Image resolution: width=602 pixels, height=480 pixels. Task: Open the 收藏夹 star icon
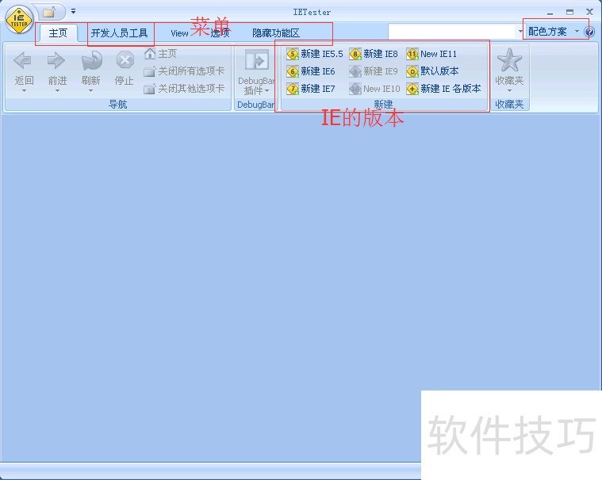509,60
